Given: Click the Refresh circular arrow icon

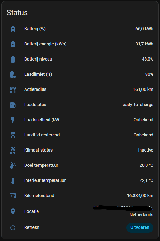Looking at the screenshot, I should tap(13, 228).
